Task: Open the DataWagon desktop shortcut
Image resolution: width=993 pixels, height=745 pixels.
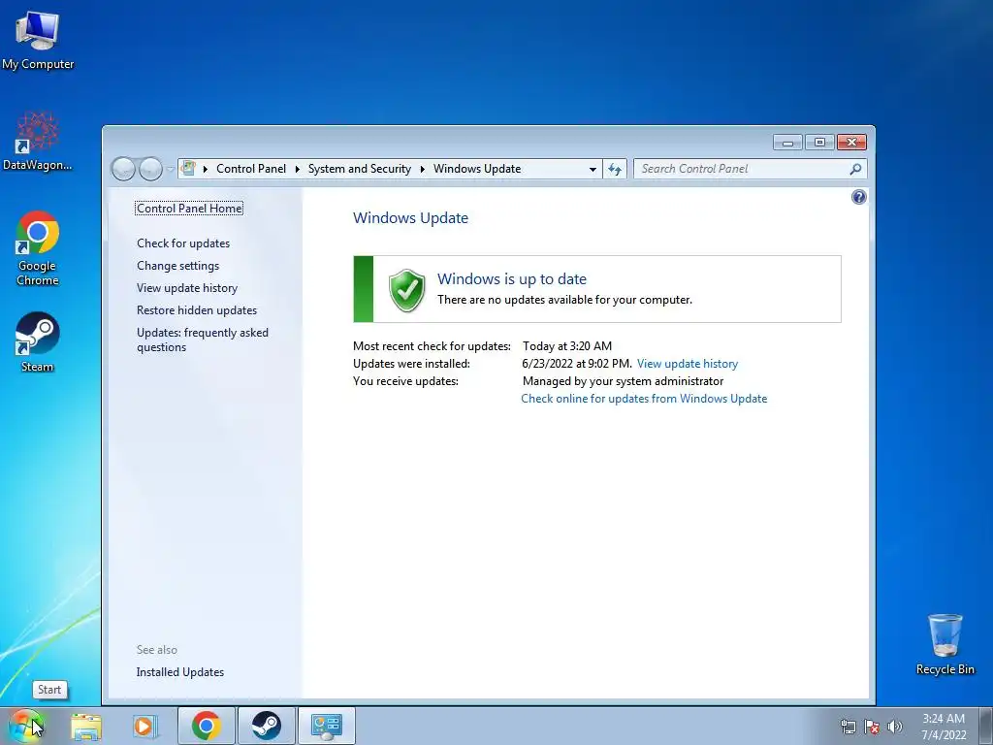Action: tap(38, 142)
